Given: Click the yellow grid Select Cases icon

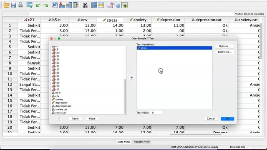Looking at the screenshot, I should point(101,5).
